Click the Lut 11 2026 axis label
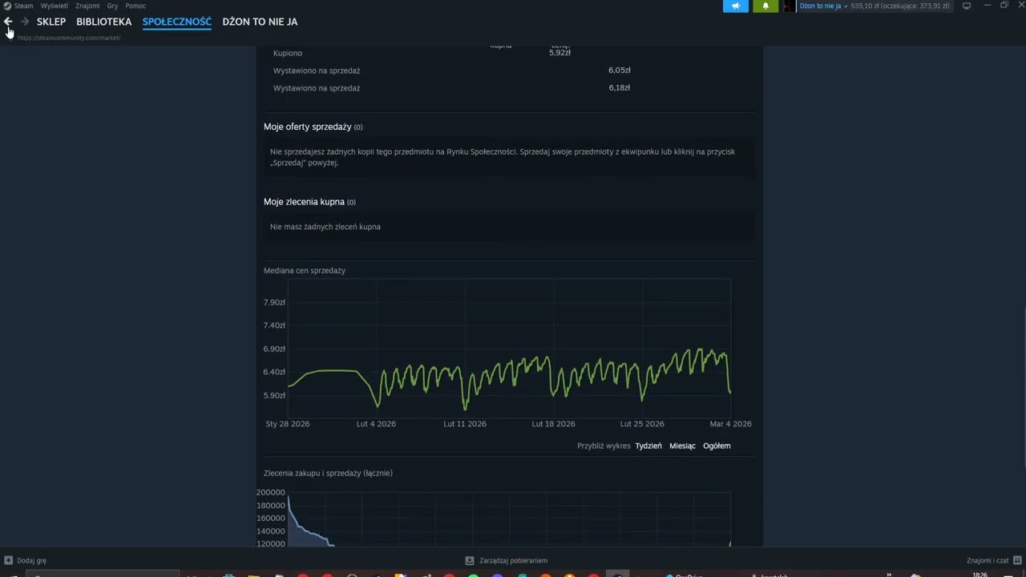1026x577 pixels. click(465, 424)
